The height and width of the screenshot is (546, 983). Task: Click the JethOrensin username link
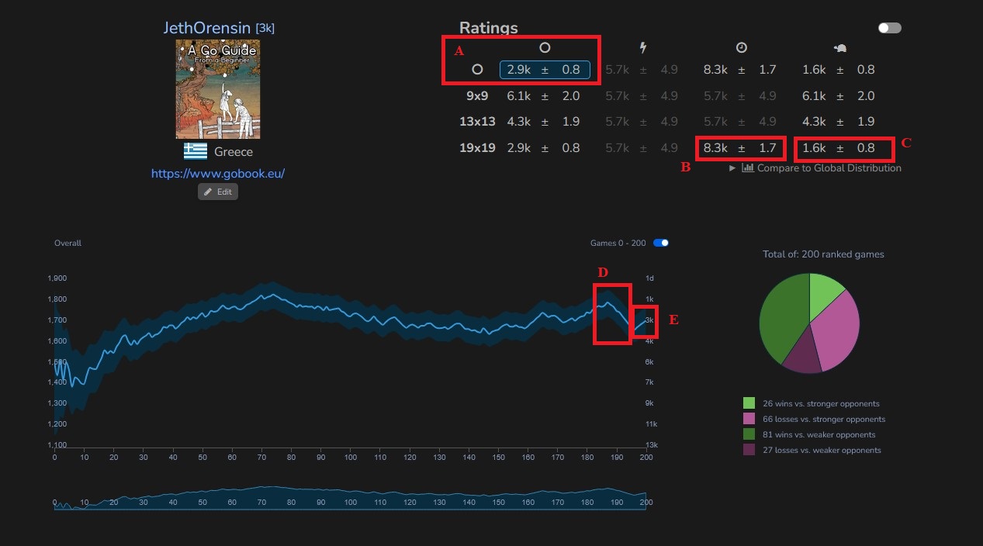coord(207,28)
